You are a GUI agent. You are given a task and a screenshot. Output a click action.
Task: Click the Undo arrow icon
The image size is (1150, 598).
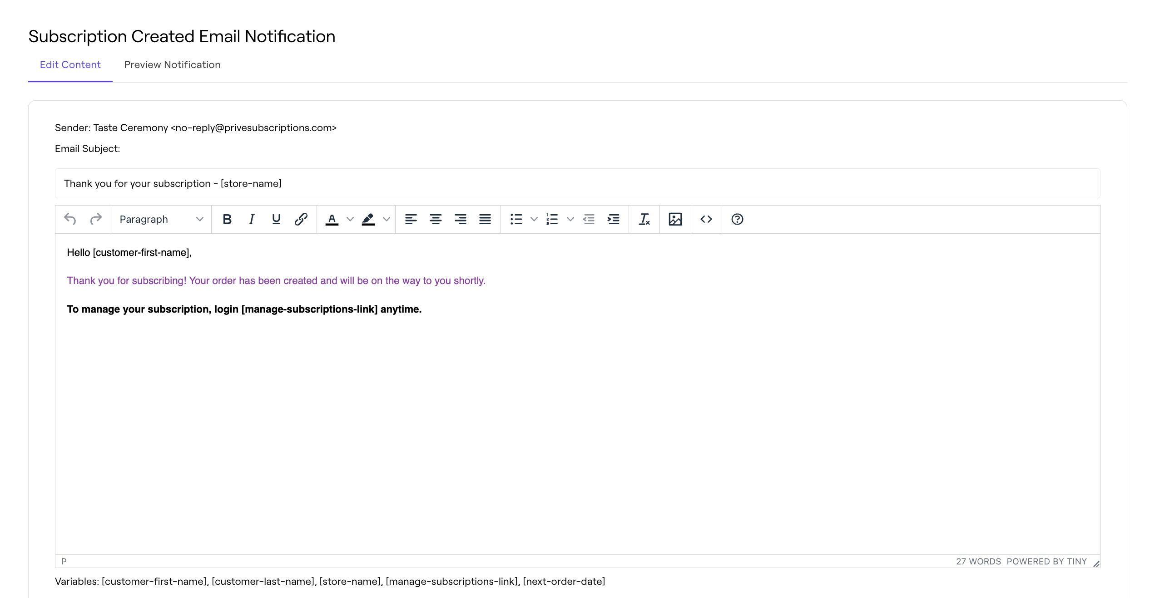click(70, 219)
